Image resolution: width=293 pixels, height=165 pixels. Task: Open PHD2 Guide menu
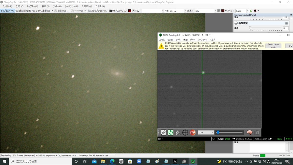[170, 40]
